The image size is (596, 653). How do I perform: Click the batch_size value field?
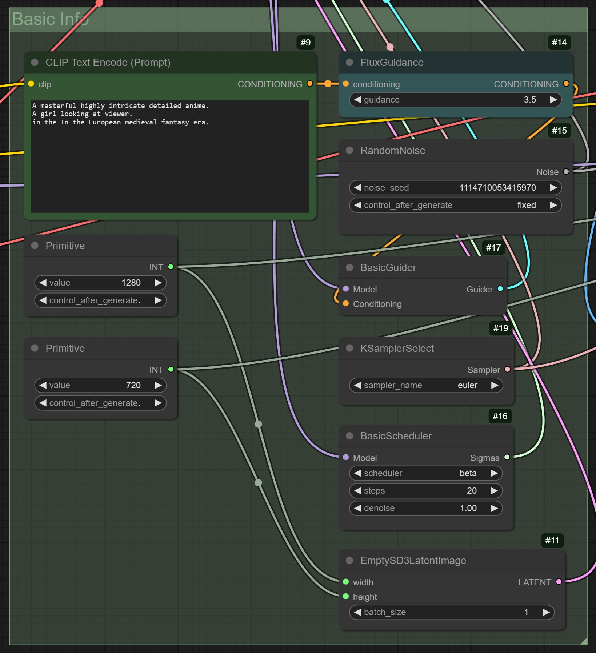coord(452,612)
